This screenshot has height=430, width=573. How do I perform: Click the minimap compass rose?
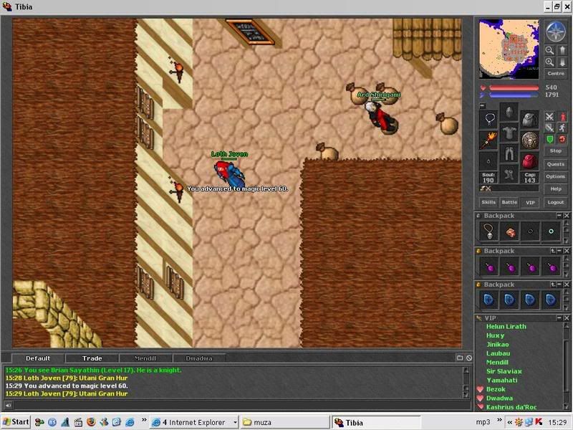pos(556,32)
